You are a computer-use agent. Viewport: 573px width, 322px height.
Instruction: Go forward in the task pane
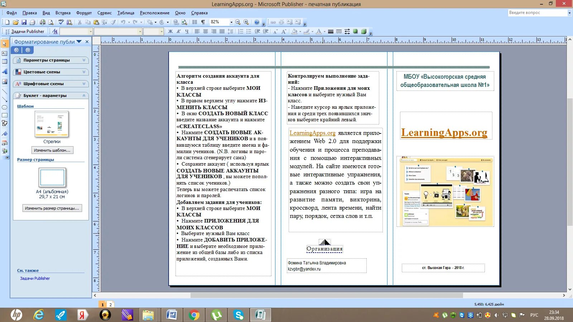[x=28, y=50]
